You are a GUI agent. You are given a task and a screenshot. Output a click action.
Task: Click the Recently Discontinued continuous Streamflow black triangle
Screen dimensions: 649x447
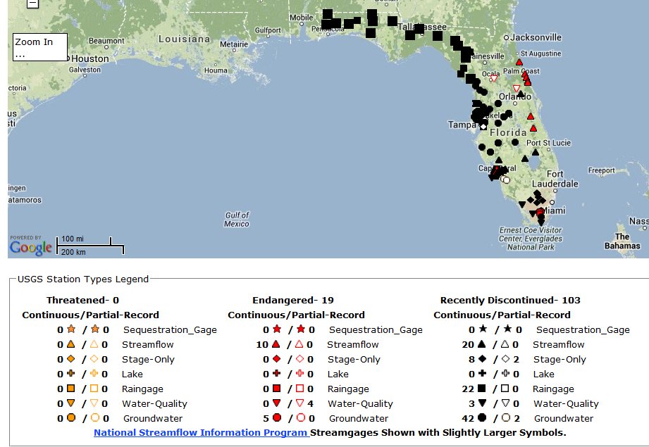pyautogui.click(x=481, y=344)
